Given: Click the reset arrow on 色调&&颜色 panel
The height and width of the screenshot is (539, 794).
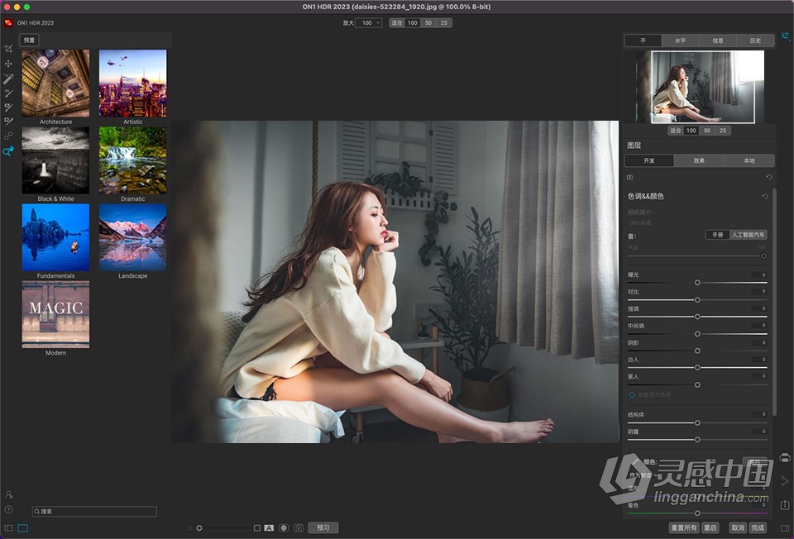Looking at the screenshot, I should pos(765,197).
